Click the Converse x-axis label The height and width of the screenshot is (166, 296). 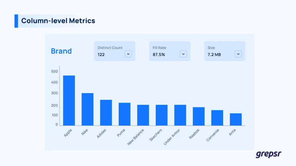coord(213,135)
